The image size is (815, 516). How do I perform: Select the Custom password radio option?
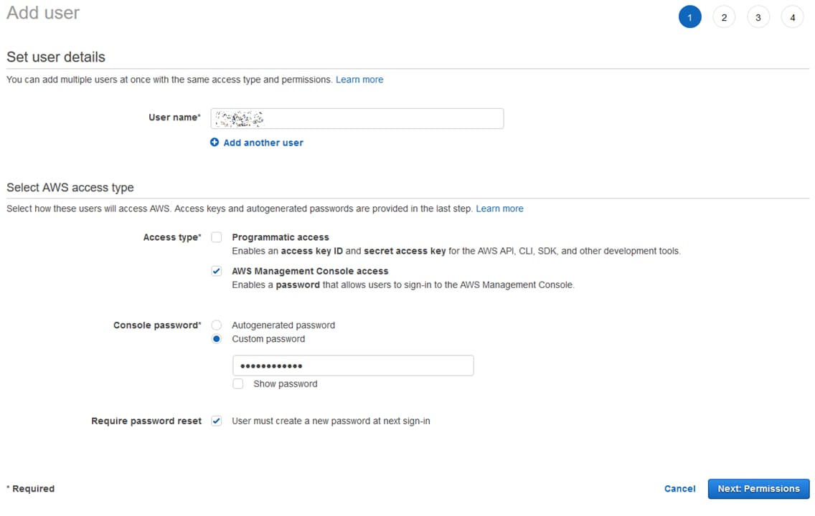pos(217,339)
